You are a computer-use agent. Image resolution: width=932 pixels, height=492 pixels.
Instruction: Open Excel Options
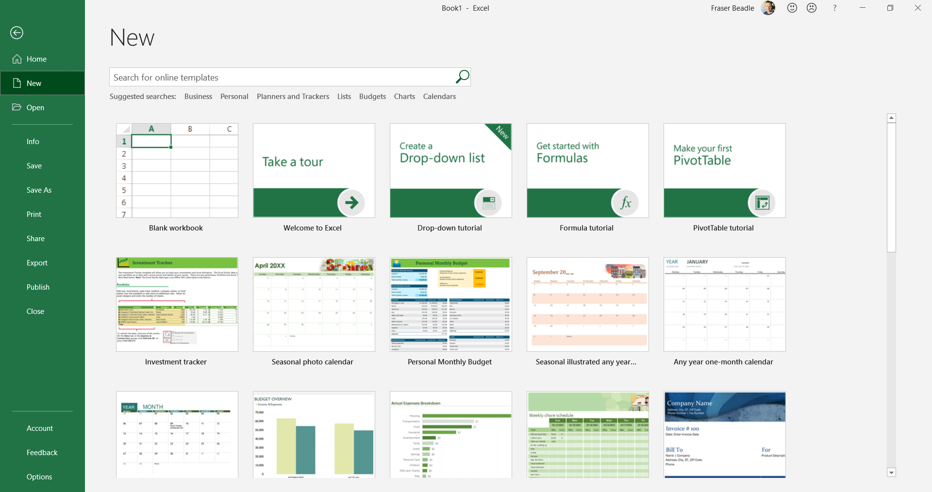click(x=42, y=476)
